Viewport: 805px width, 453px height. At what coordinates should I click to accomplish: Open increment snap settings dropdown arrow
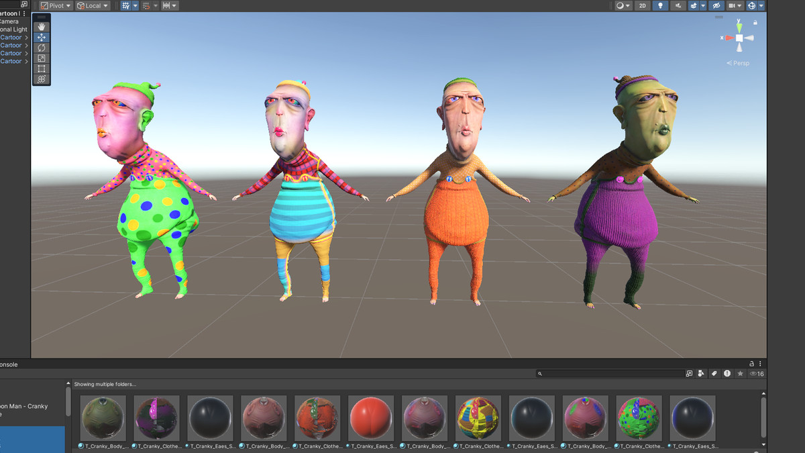click(156, 5)
